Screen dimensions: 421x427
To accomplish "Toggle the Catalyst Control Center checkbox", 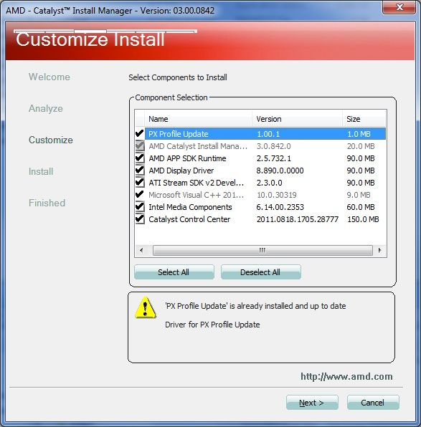I will (x=140, y=219).
